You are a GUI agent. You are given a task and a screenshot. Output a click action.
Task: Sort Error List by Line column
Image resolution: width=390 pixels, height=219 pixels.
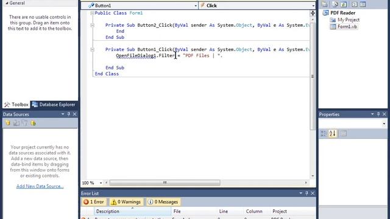[230, 211]
